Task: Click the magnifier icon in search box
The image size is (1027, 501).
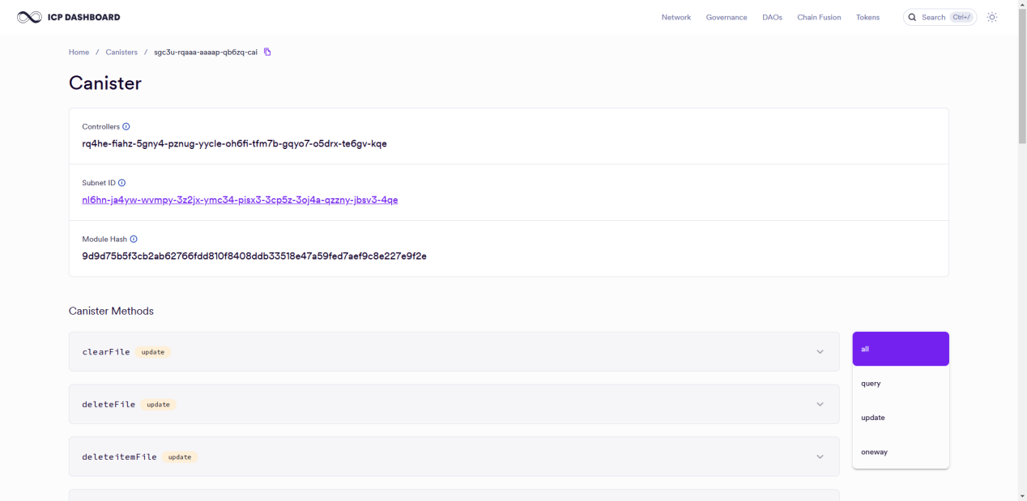Action: click(x=912, y=17)
